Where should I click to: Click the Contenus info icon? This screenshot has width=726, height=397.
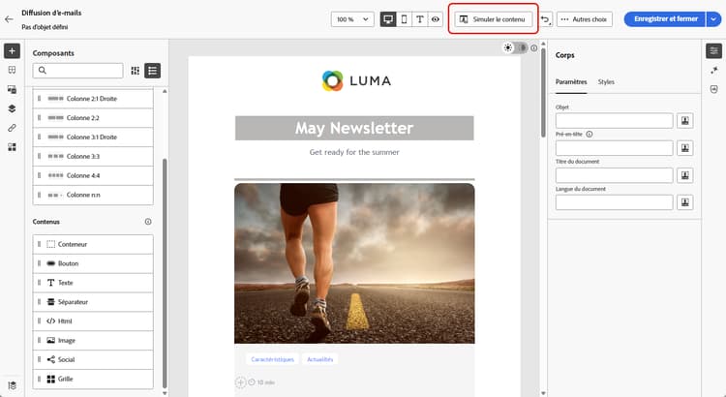(x=148, y=222)
